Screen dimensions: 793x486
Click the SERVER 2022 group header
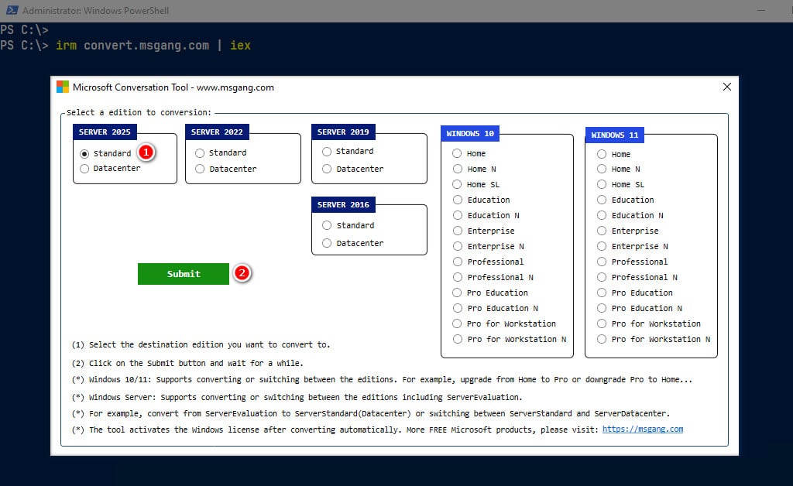(217, 132)
